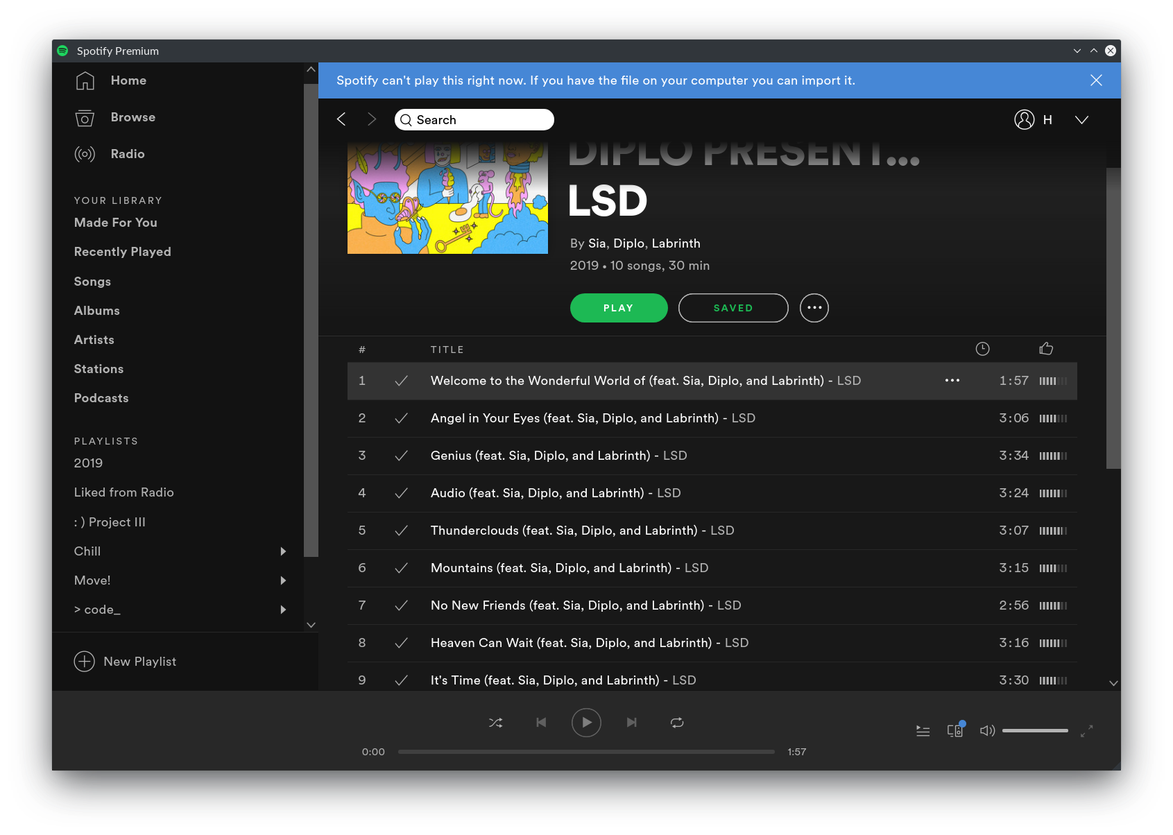Screen dimensions: 1173x835
Task: Click the track list scroll-down arrow
Action: pyautogui.click(x=1113, y=683)
